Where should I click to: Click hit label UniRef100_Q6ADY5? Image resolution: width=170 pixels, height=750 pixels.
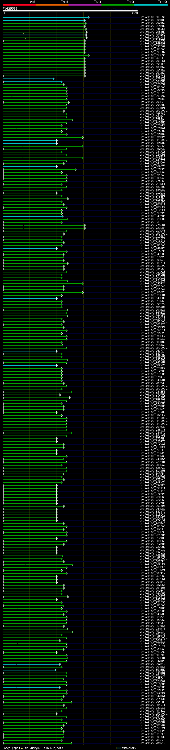click(152, 167)
